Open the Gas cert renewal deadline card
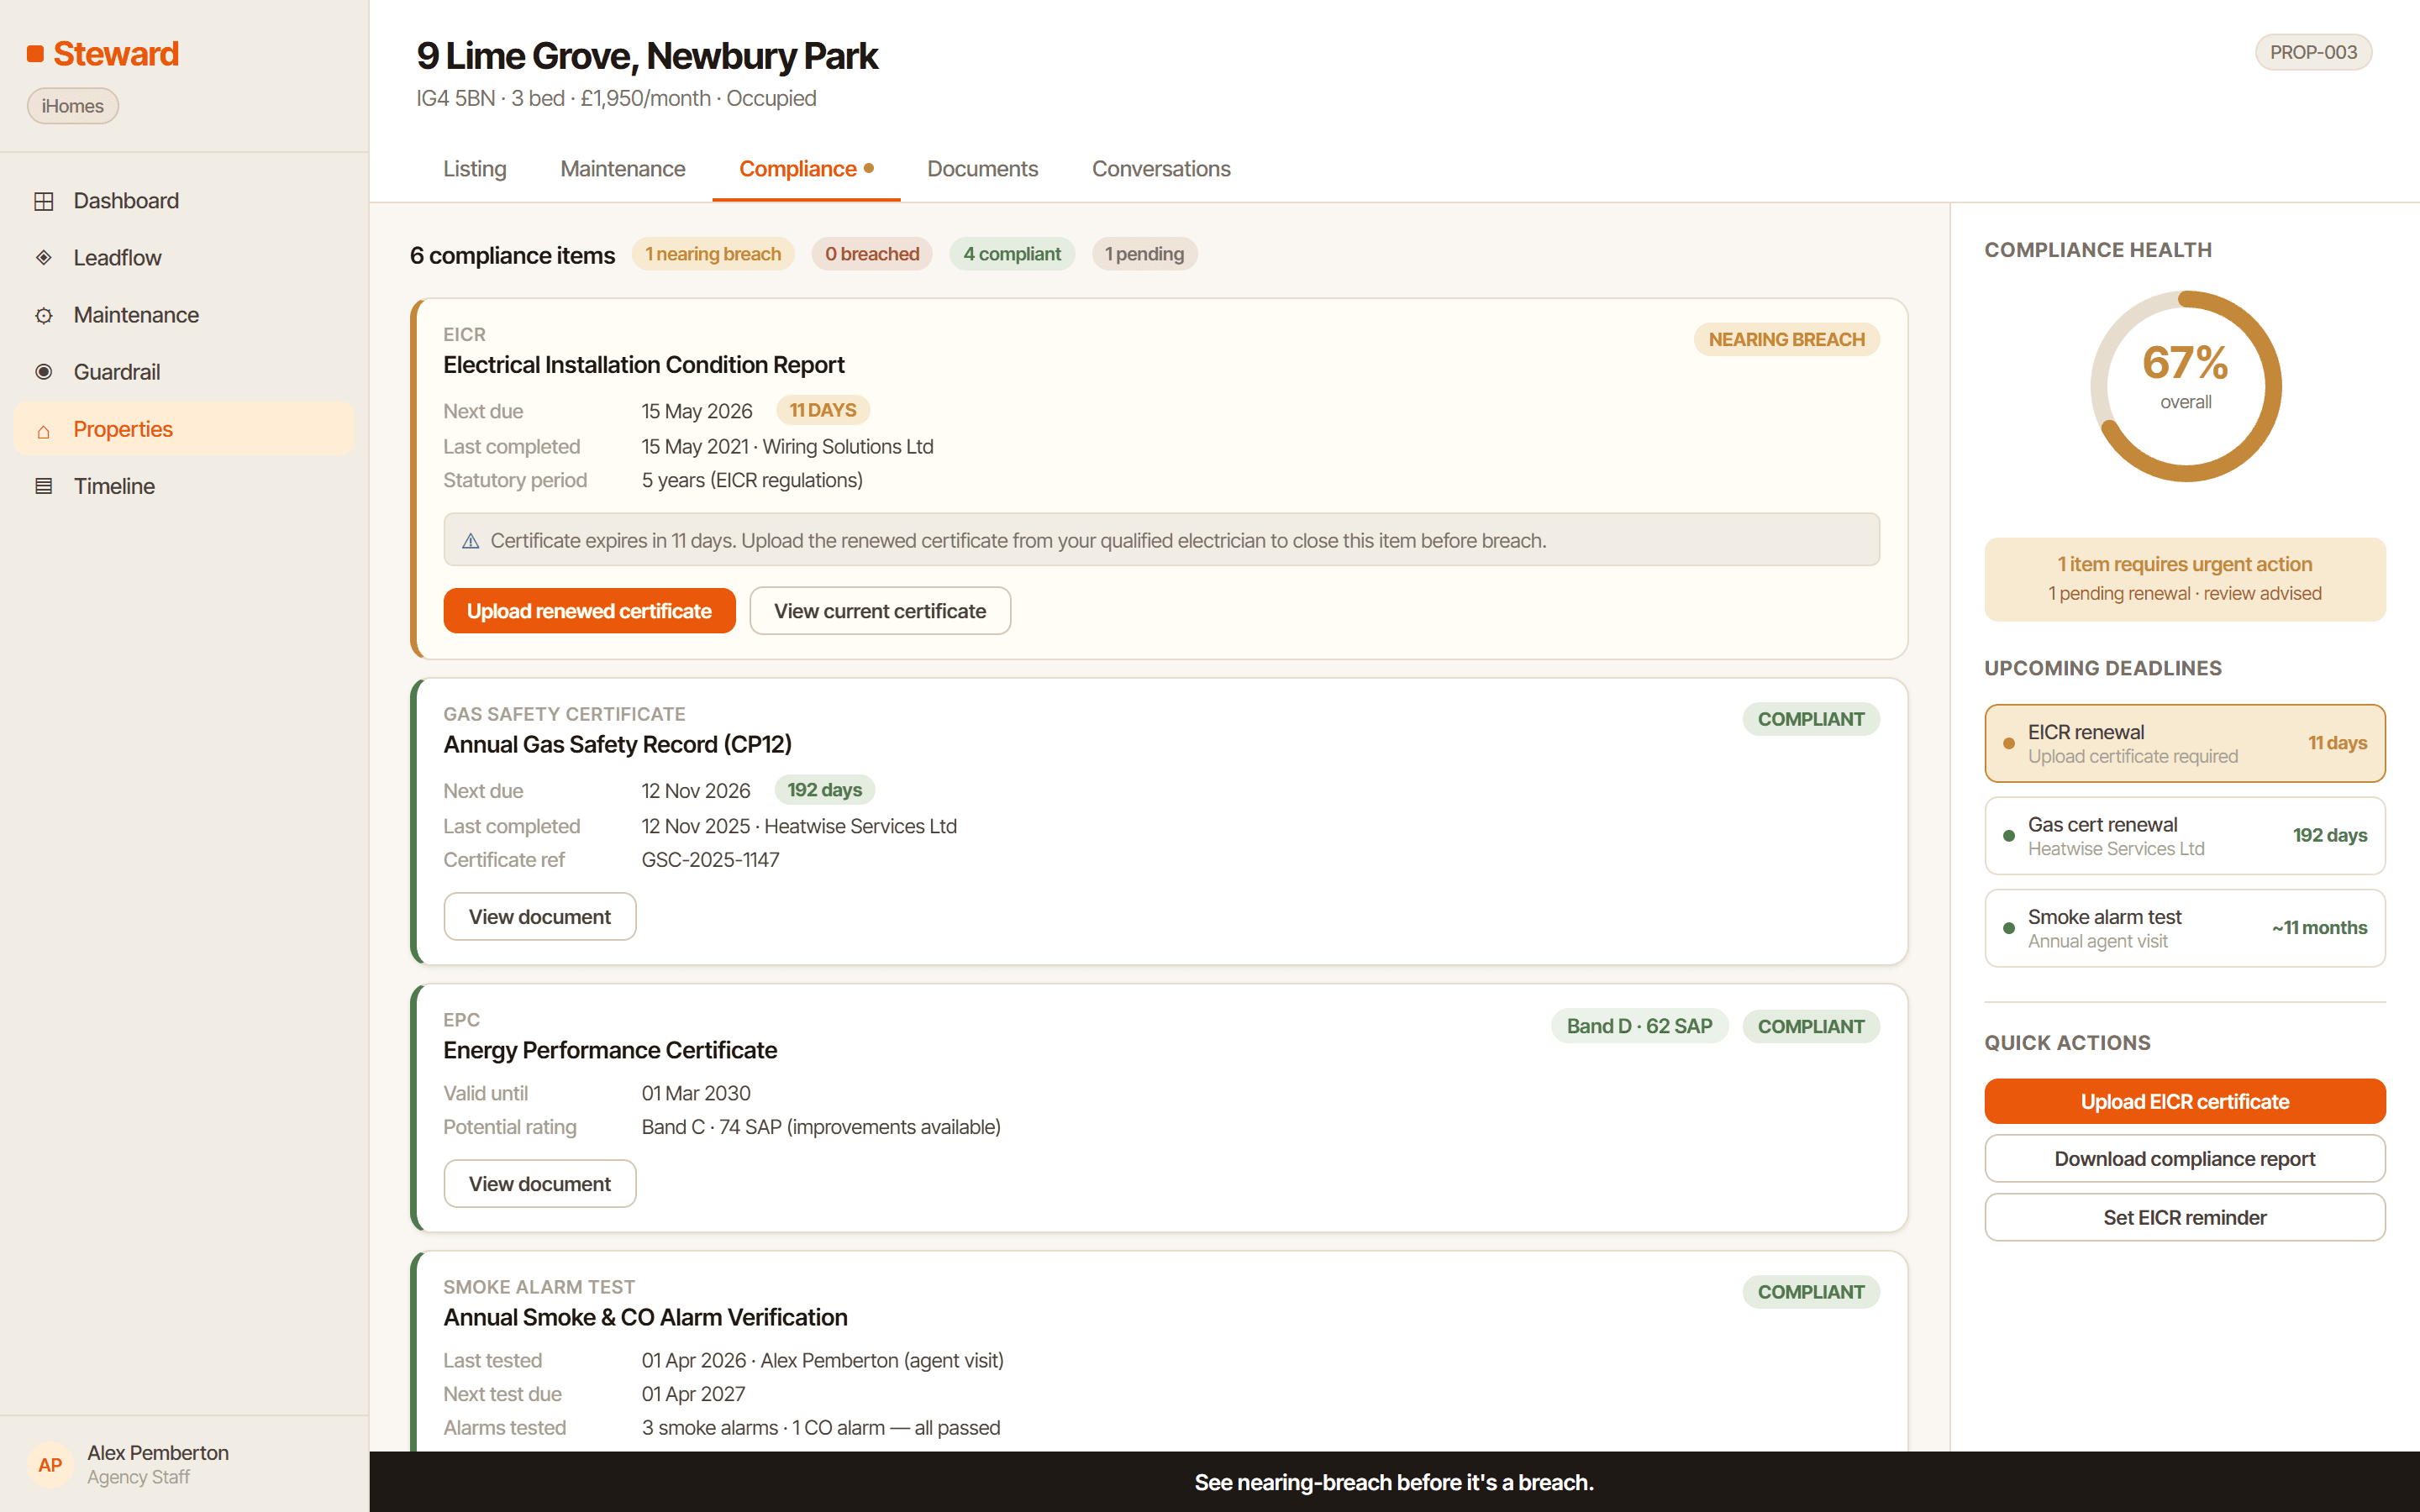Screen dimensions: 2420x1512 2185,836
